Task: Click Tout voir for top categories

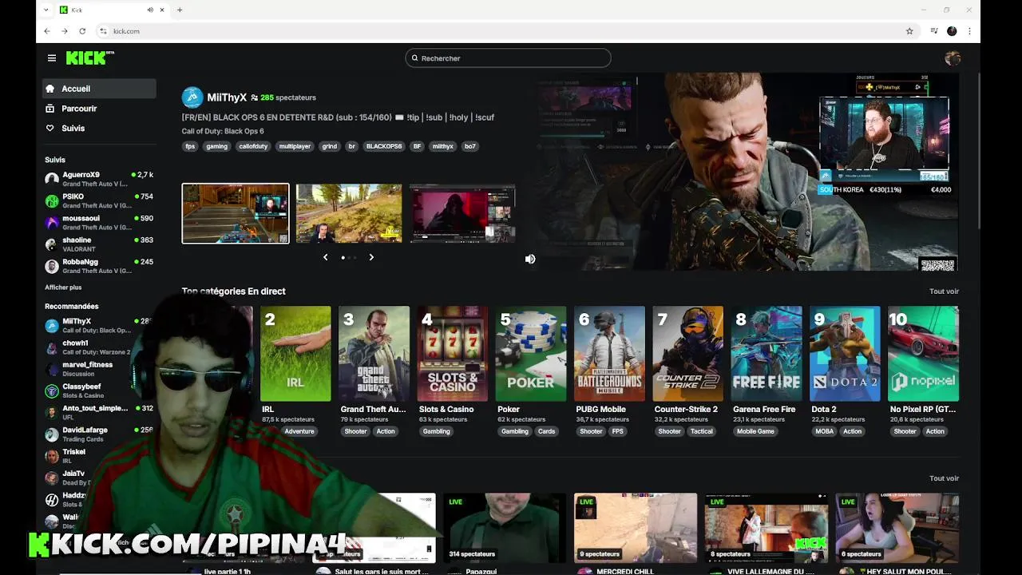Action: 944,291
